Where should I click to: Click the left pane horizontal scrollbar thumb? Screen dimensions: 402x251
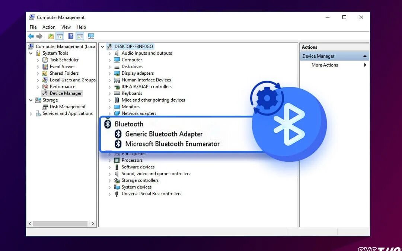[x=60, y=223]
